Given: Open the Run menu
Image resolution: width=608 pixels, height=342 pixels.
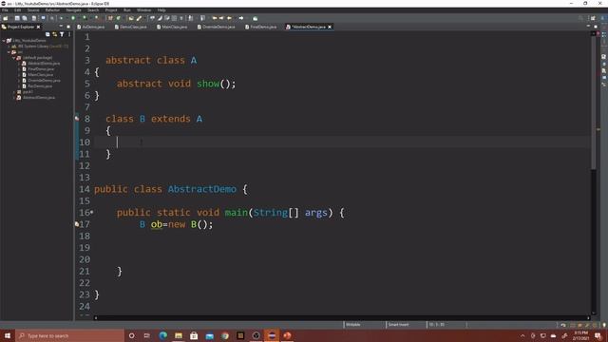Looking at the screenshot, I should [x=126, y=10].
